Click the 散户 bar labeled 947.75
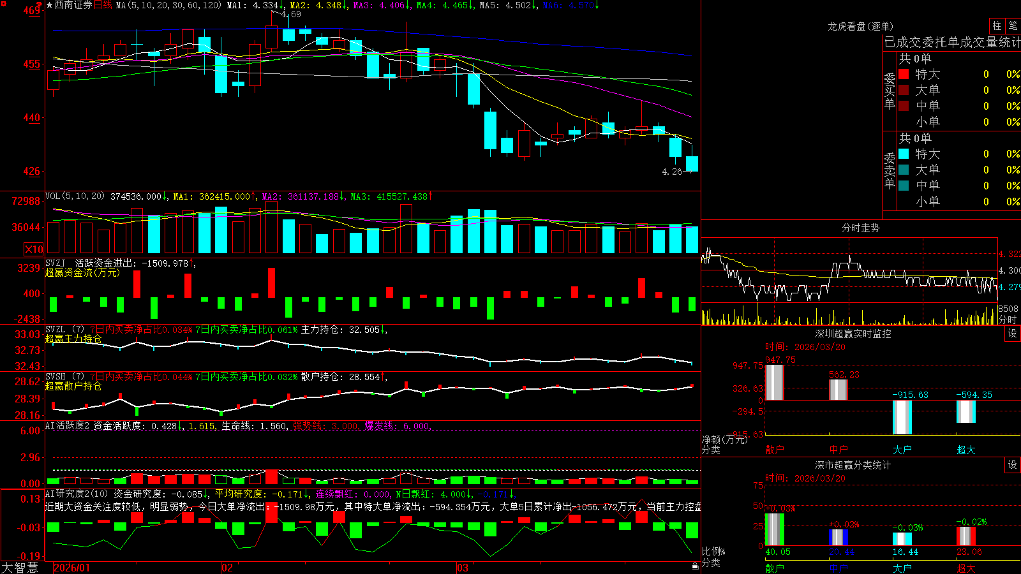This screenshot has height=574, width=1021. pos(775,382)
